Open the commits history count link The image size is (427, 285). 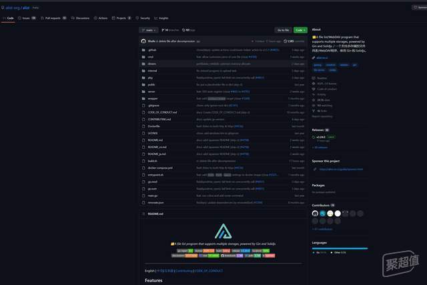point(294,41)
